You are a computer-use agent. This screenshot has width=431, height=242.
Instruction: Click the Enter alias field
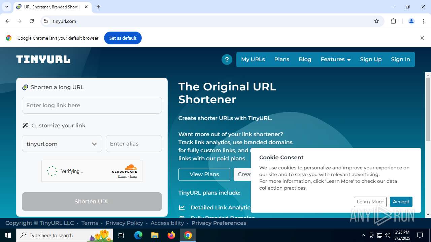click(134, 144)
